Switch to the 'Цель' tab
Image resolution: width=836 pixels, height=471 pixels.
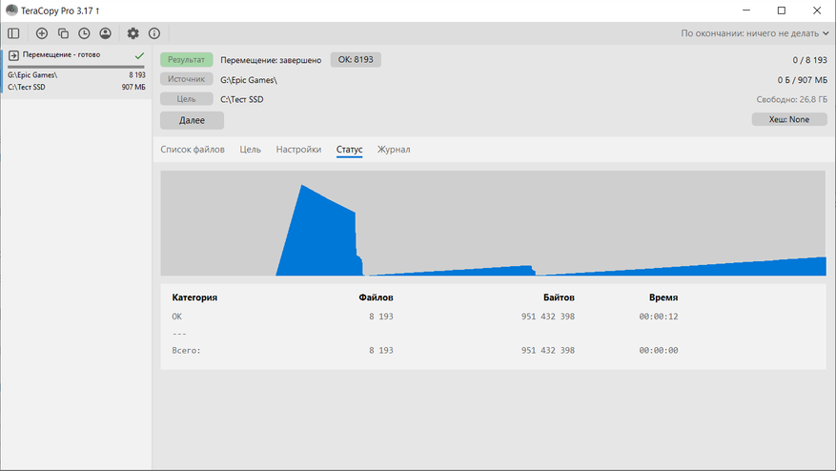(250, 150)
